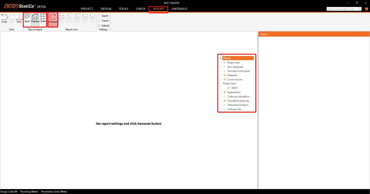The height and width of the screenshot is (194, 370).
Task: Open the DESIGN tab
Action: (106, 9)
